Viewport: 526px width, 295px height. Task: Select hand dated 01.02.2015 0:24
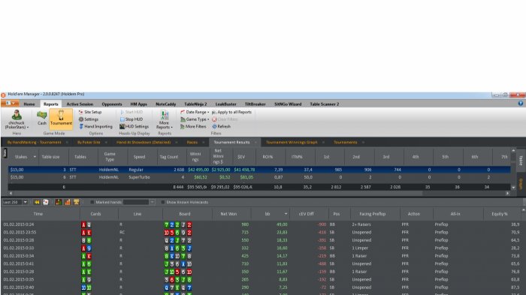click(x=261, y=224)
